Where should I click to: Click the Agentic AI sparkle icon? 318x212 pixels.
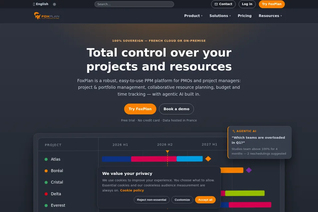[234, 131]
